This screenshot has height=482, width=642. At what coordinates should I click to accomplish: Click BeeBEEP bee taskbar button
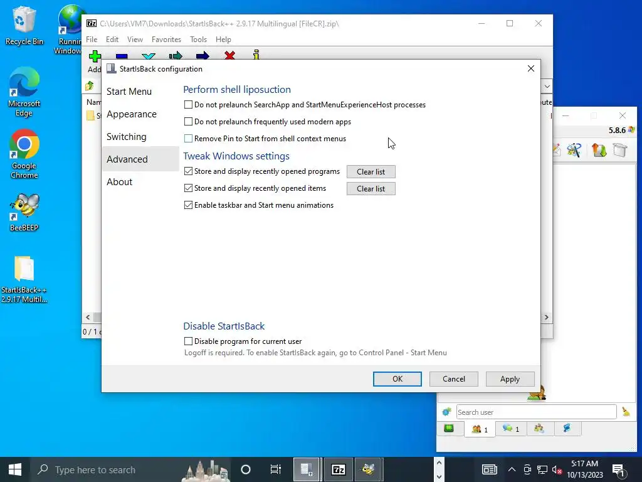(x=369, y=469)
